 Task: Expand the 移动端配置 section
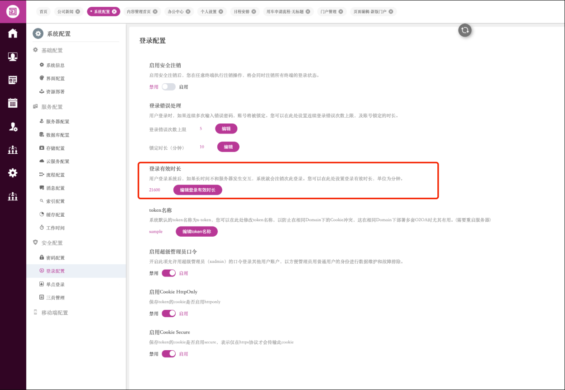pyautogui.click(x=54, y=313)
